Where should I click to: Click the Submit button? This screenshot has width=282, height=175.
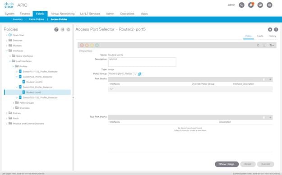point(265,164)
